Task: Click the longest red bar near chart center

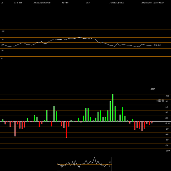Action: click(x=66, y=130)
